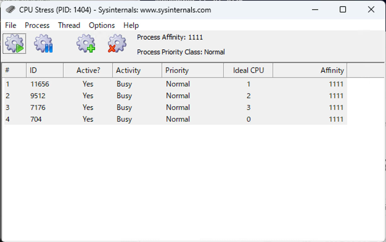
Task: Click Normal priority in thread 704 row
Action: (x=178, y=119)
